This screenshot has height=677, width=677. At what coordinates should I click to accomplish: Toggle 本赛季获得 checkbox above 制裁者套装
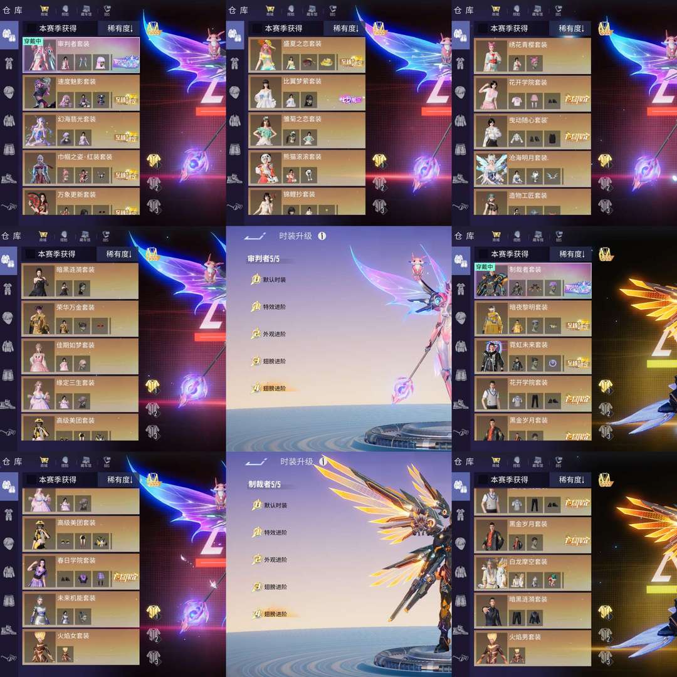coord(483,254)
